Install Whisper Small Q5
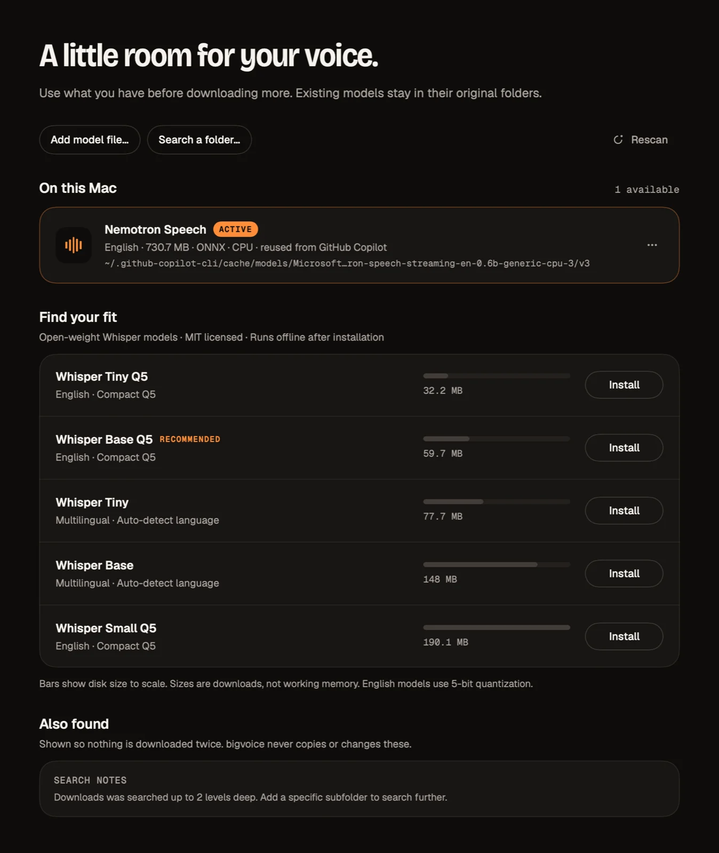The image size is (719, 853). point(624,637)
